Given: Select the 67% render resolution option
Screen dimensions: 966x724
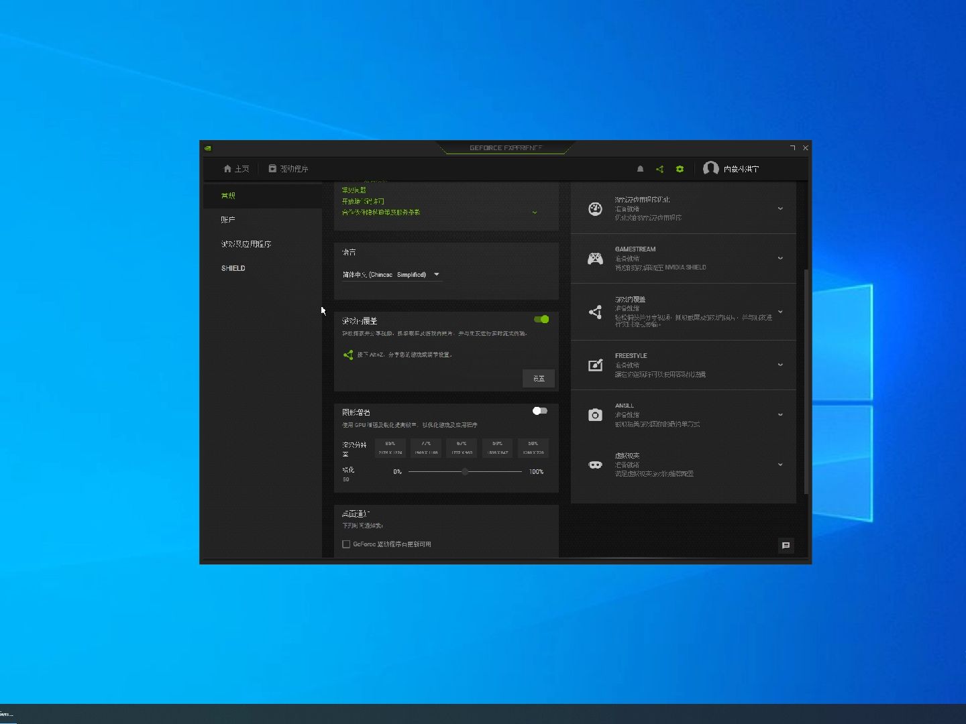Looking at the screenshot, I should [x=462, y=448].
